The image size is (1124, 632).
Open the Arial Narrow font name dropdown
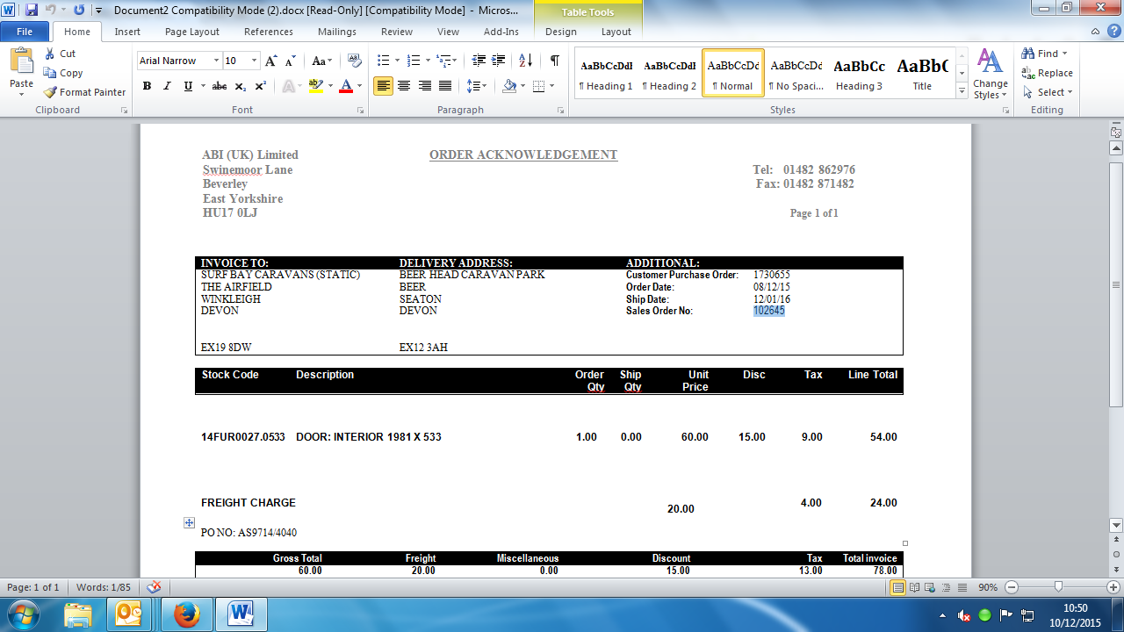pos(216,61)
